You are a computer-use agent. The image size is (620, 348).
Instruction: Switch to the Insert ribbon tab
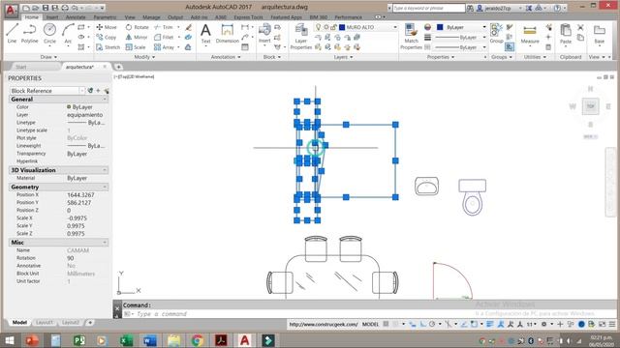pos(52,17)
